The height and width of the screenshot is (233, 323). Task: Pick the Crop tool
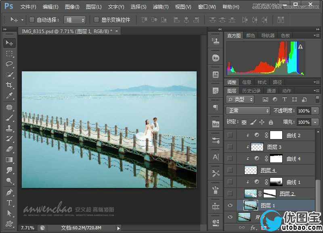pyautogui.click(x=9, y=85)
